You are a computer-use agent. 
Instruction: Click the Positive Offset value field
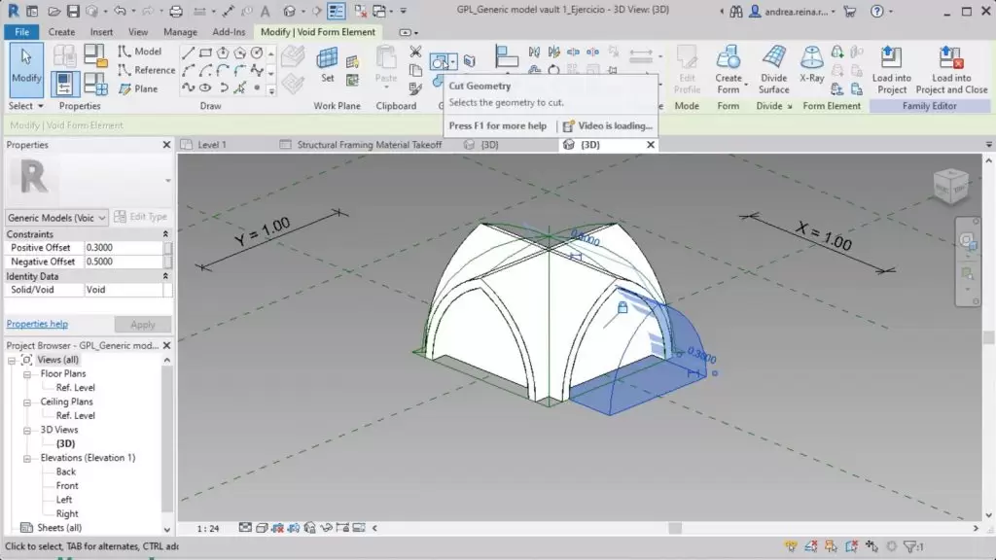[123, 248]
